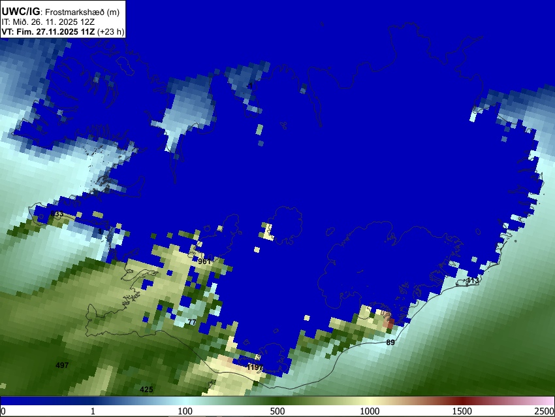Click the map value '961'
This screenshot has height=417, width=555.
point(204,261)
